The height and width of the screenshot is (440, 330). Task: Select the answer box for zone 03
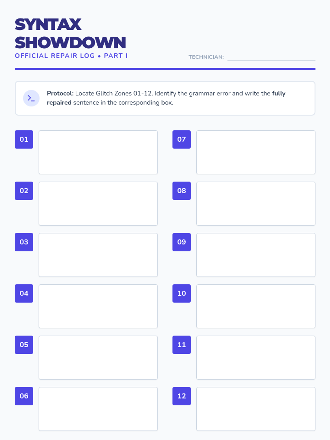[98, 255]
